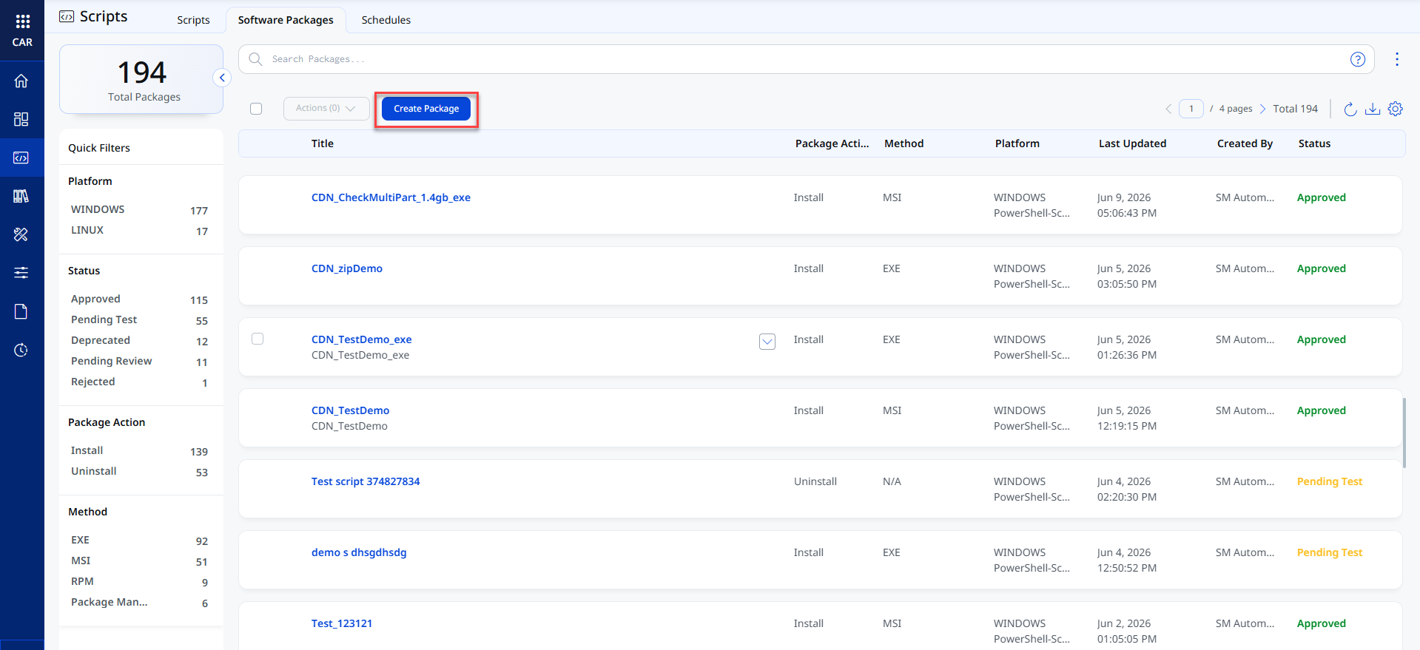Open the CDN_zipDemo package
Viewport: 1420px width, 650px height.
(347, 268)
